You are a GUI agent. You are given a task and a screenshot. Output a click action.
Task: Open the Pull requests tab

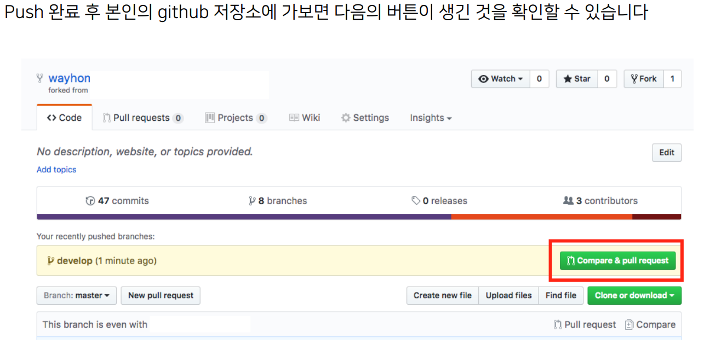142,118
